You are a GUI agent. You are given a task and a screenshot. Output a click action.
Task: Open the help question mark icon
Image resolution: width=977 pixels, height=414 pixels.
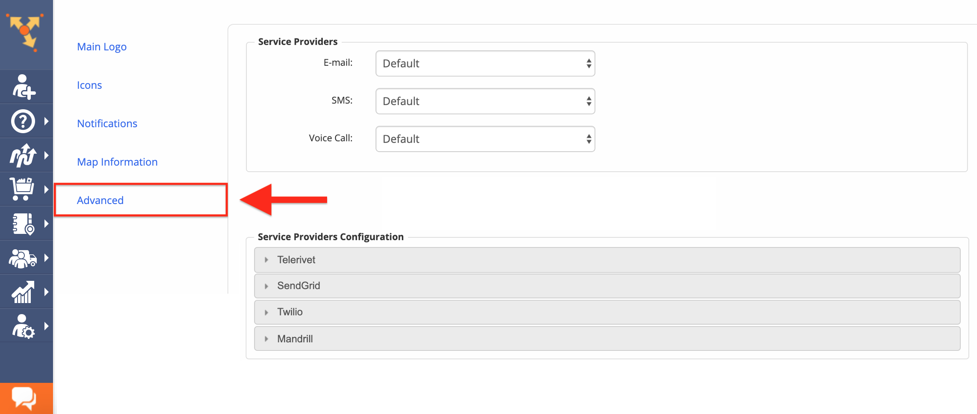(23, 121)
